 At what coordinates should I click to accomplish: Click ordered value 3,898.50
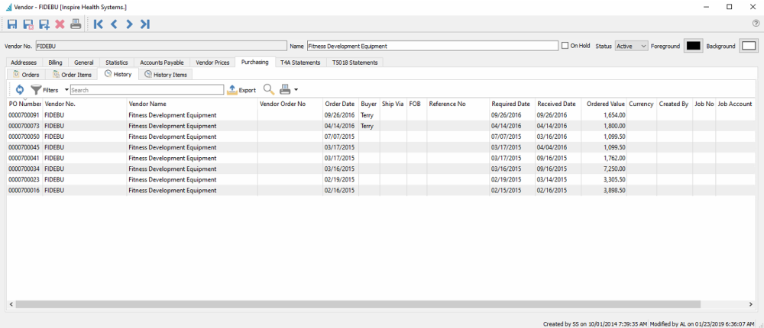(x=614, y=190)
